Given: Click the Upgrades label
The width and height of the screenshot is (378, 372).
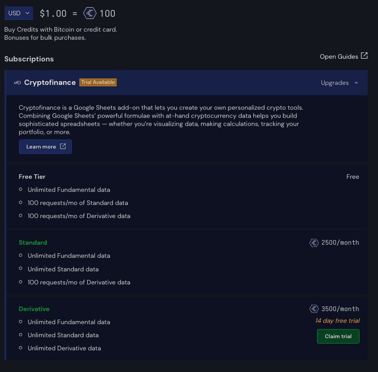Looking at the screenshot, I should [x=335, y=83].
